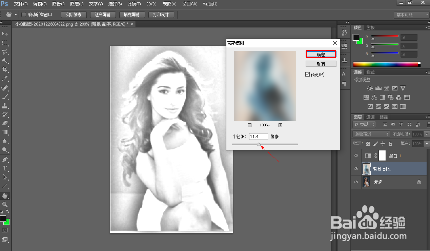
Task: Open the 滤镜 menu
Action: point(134,4)
